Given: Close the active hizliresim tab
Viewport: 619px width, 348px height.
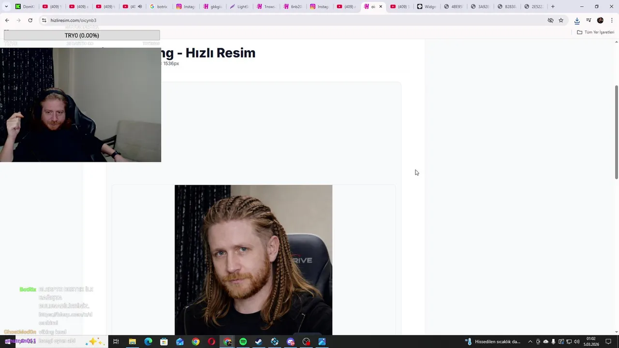Looking at the screenshot, I should [x=381, y=7].
